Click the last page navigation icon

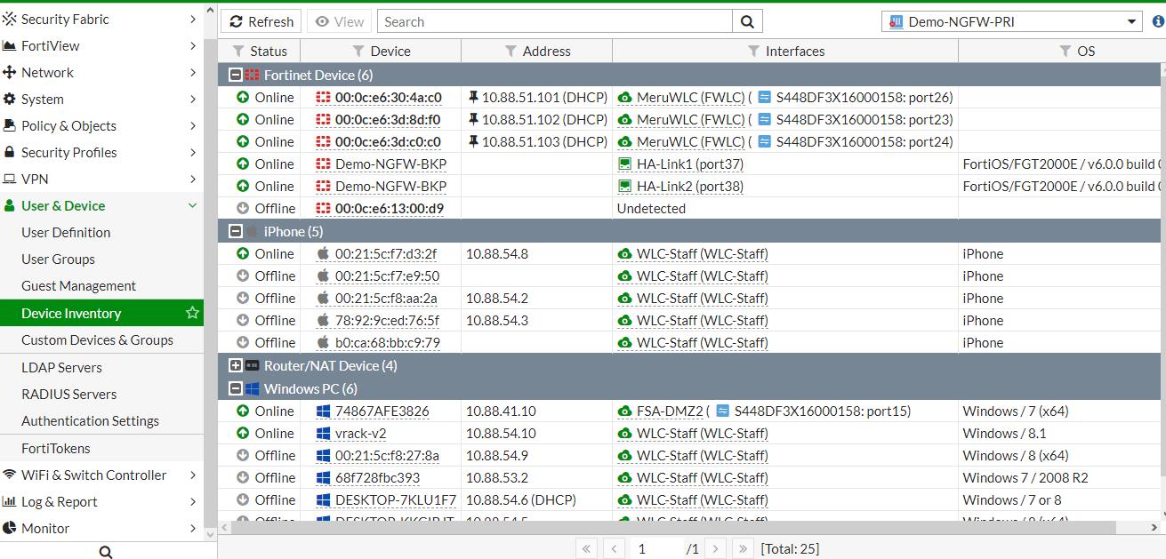click(743, 549)
